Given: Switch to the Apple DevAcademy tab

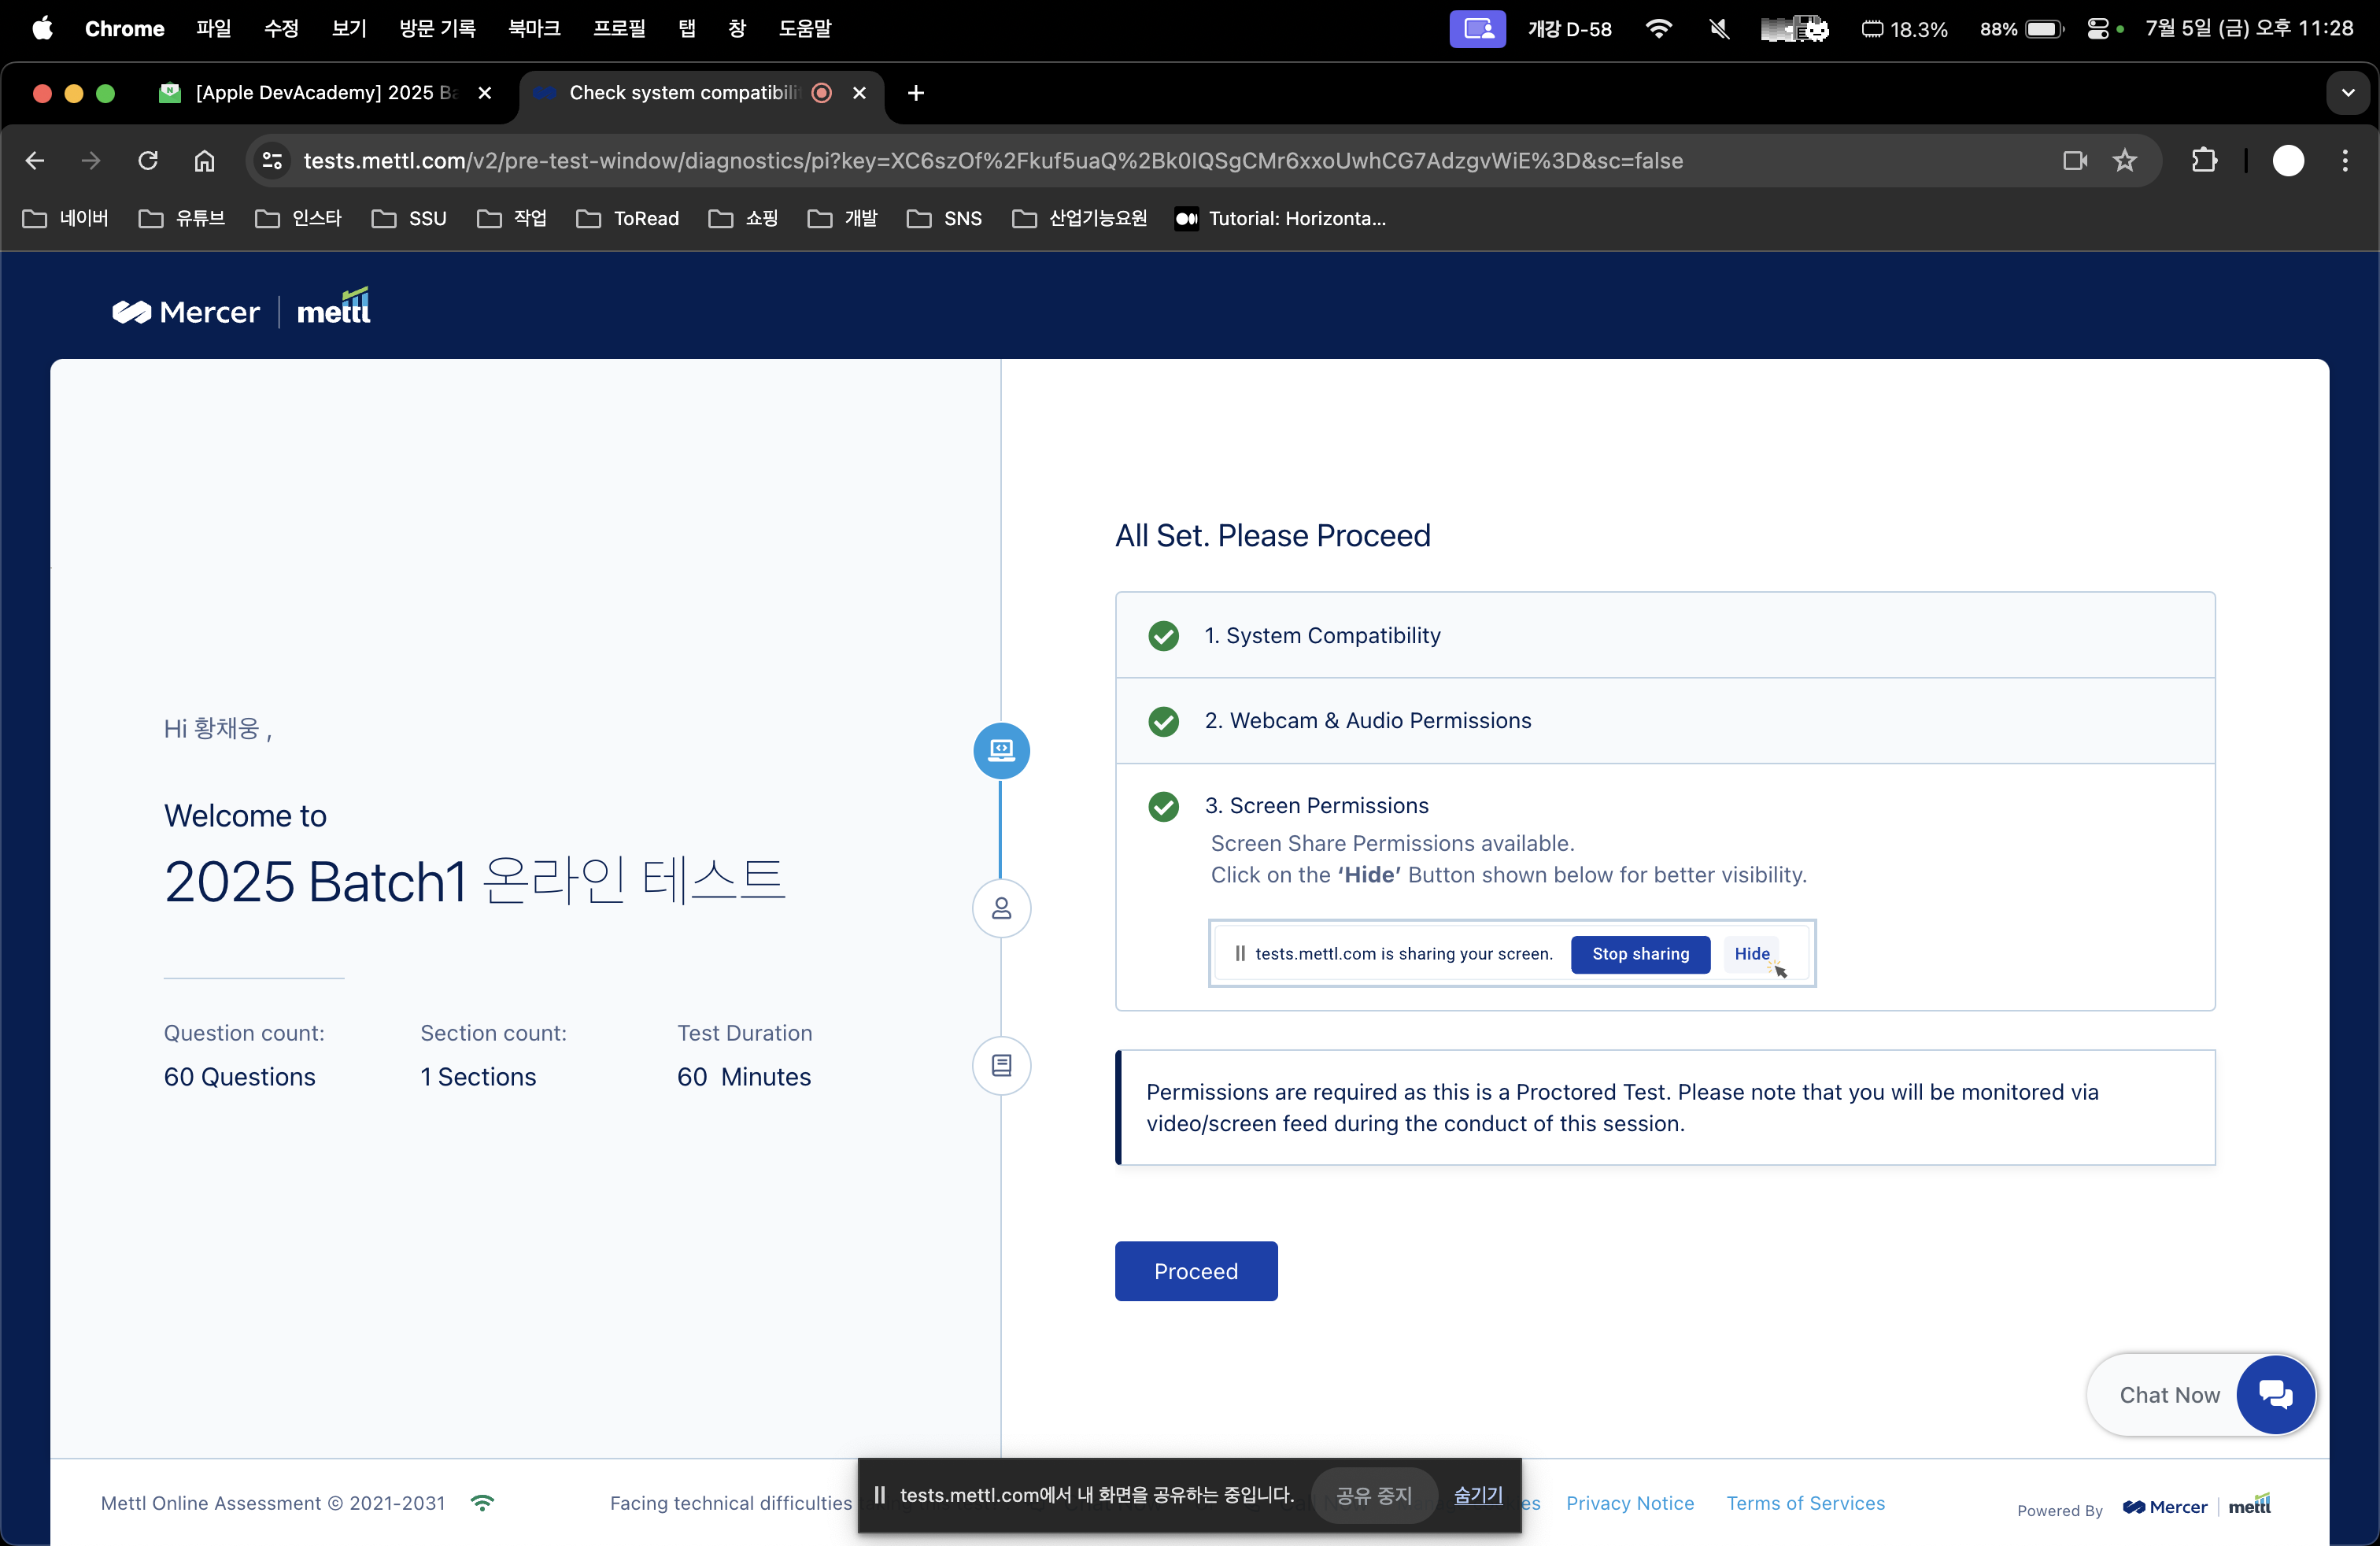Looking at the screenshot, I should pyautogui.click(x=320, y=93).
